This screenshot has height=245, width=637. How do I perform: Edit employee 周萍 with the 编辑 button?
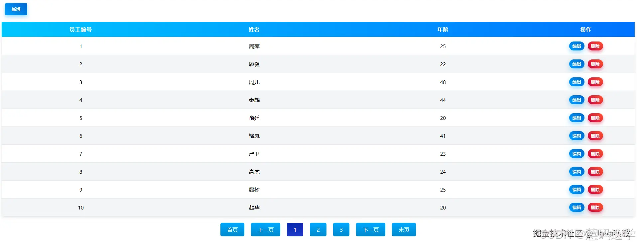click(576, 46)
